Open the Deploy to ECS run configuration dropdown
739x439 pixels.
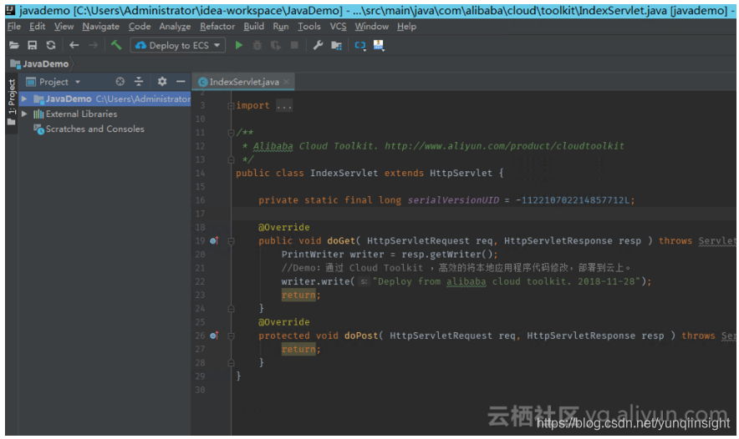pos(178,45)
